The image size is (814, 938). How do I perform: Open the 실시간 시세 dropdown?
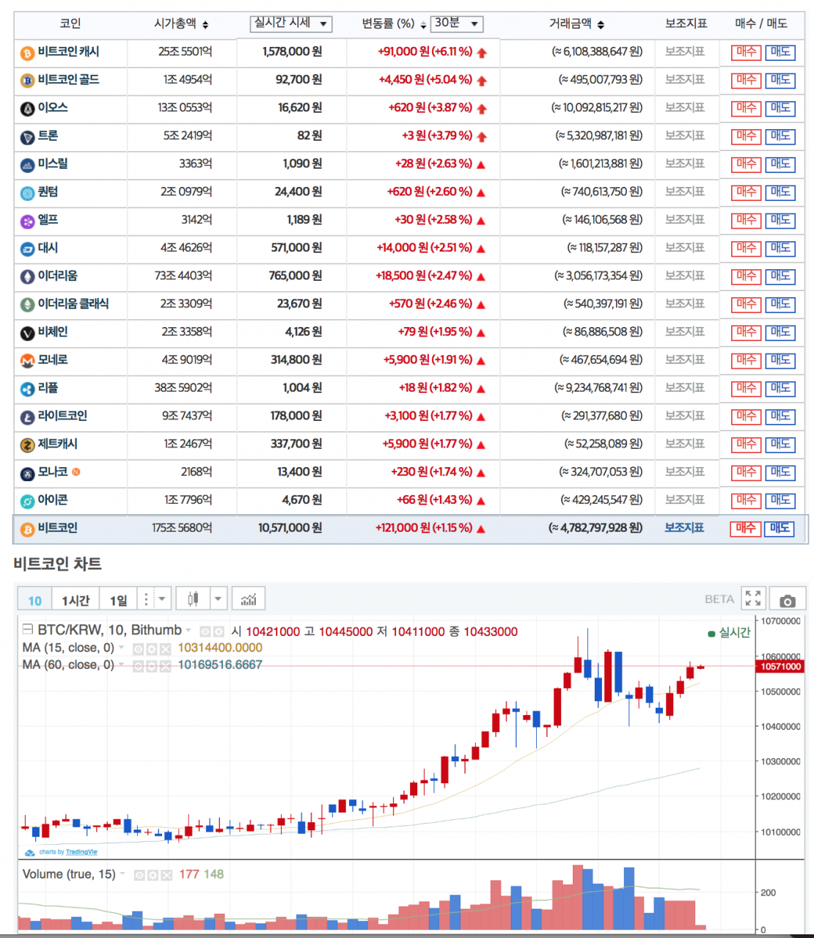[291, 24]
